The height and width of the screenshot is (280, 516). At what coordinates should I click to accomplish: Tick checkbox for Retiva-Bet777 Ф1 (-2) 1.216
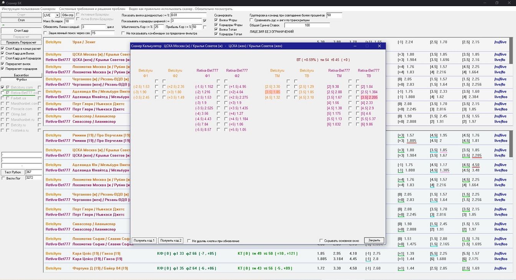point(218,92)
